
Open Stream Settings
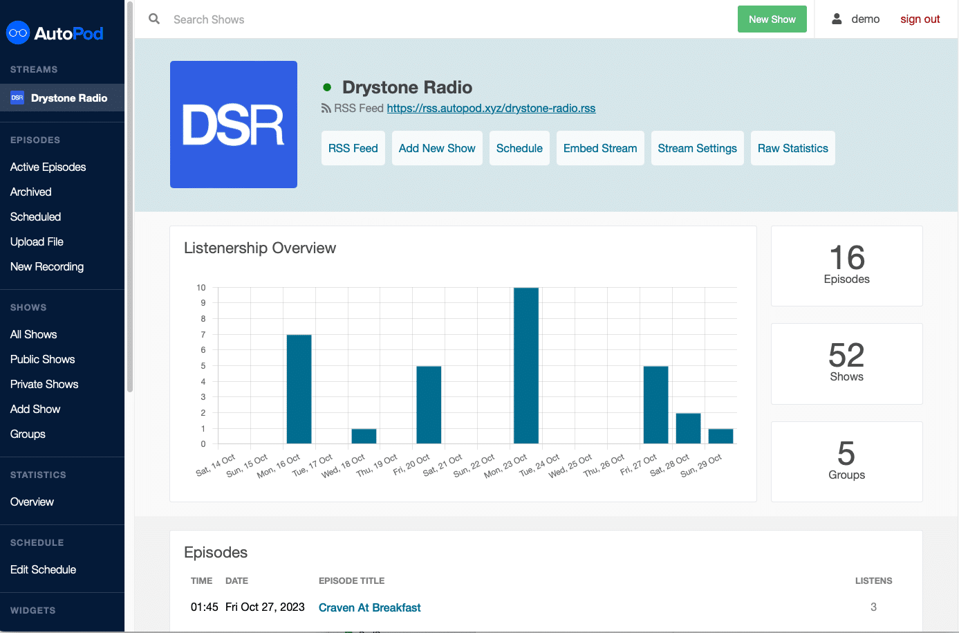(697, 148)
